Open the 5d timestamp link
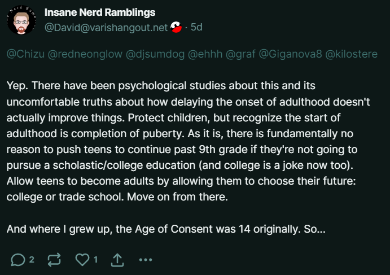Viewport: 390px width, 275px height. tap(196, 27)
